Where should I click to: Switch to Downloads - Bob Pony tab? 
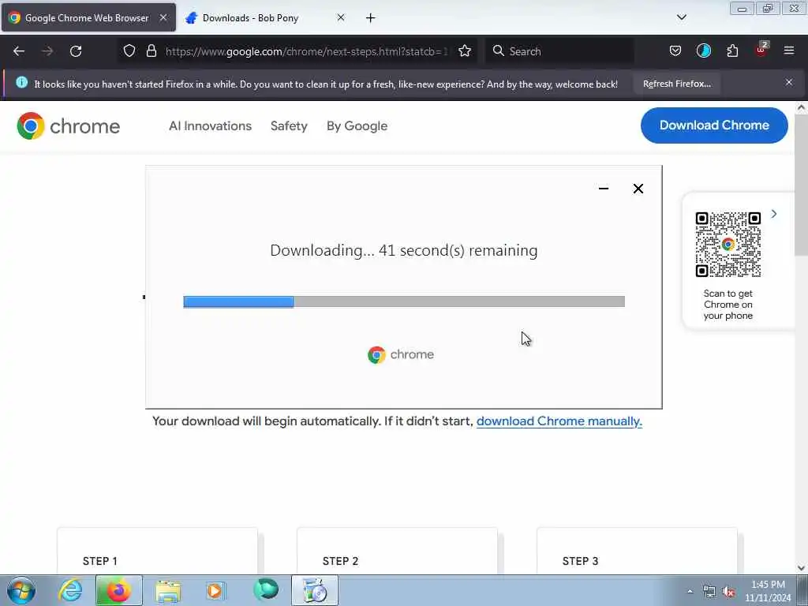pos(266,17)
